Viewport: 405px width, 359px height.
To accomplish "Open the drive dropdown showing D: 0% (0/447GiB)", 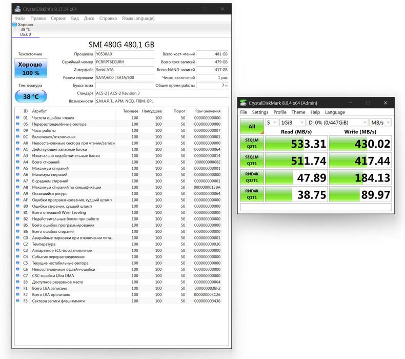I will pos(337,123).
